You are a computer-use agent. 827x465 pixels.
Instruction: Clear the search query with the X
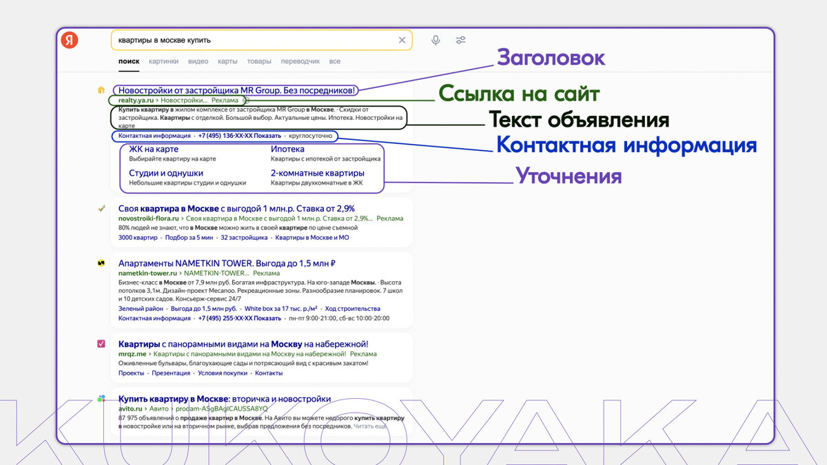pos(402,40)
